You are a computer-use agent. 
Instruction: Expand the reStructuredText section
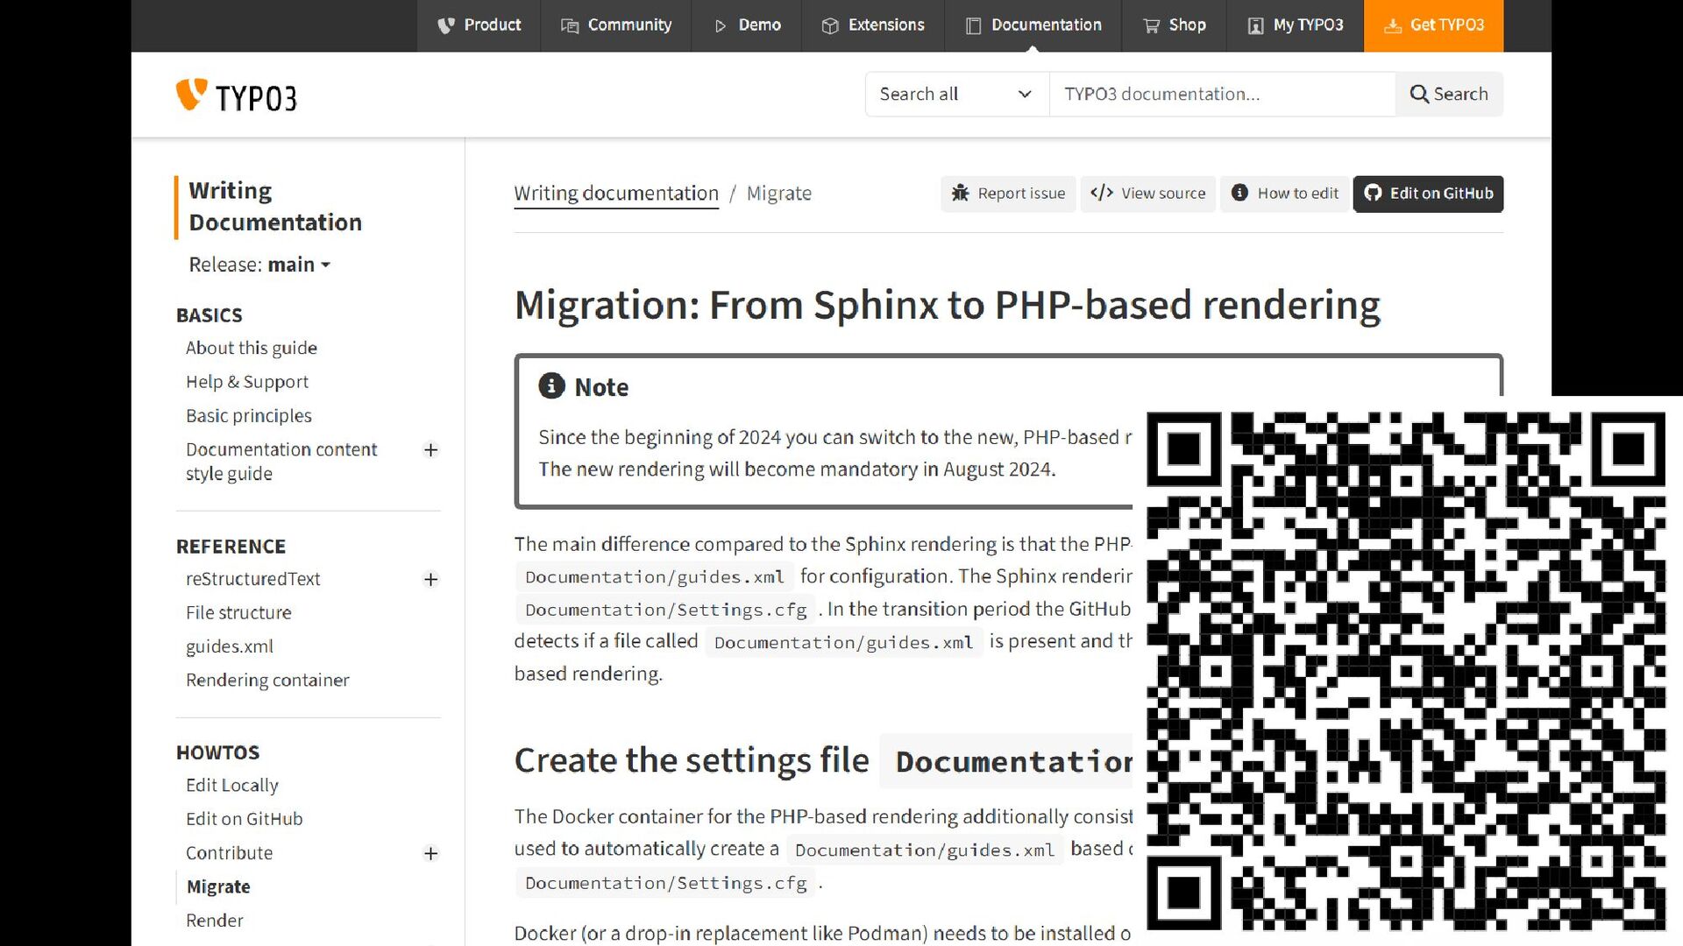[x=430, y=579]
